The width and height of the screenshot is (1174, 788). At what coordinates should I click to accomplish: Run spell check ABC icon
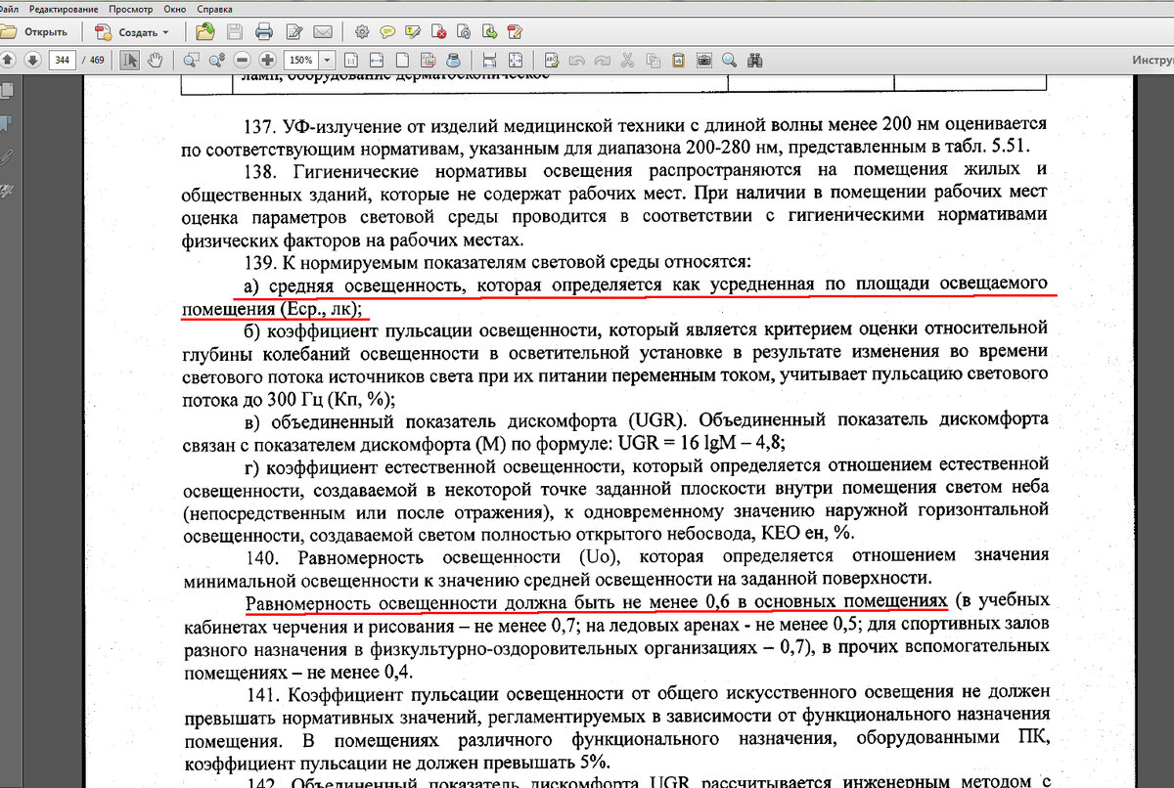[552, 60]
